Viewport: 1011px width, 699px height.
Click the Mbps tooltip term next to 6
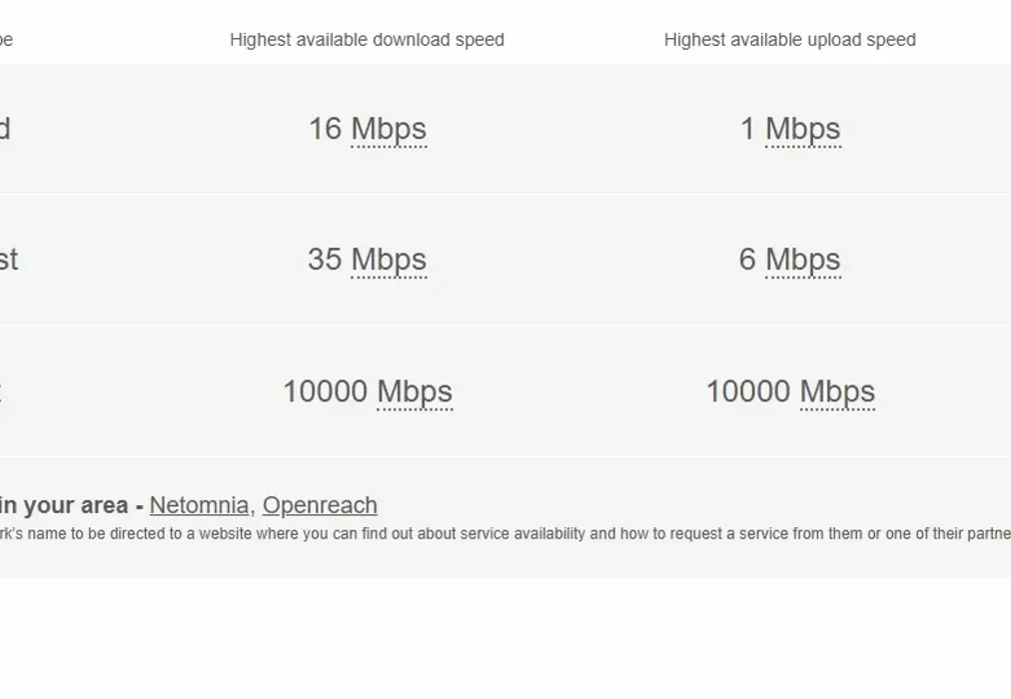[x=802, y=260]
